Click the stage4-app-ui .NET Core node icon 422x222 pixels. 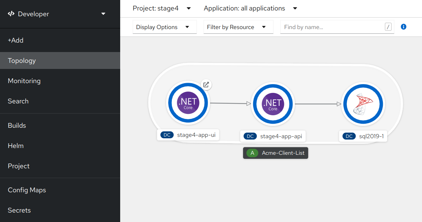point(188,103)
